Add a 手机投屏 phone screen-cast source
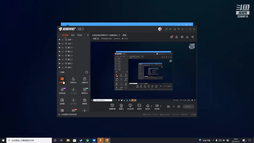 tap(130, 107)
